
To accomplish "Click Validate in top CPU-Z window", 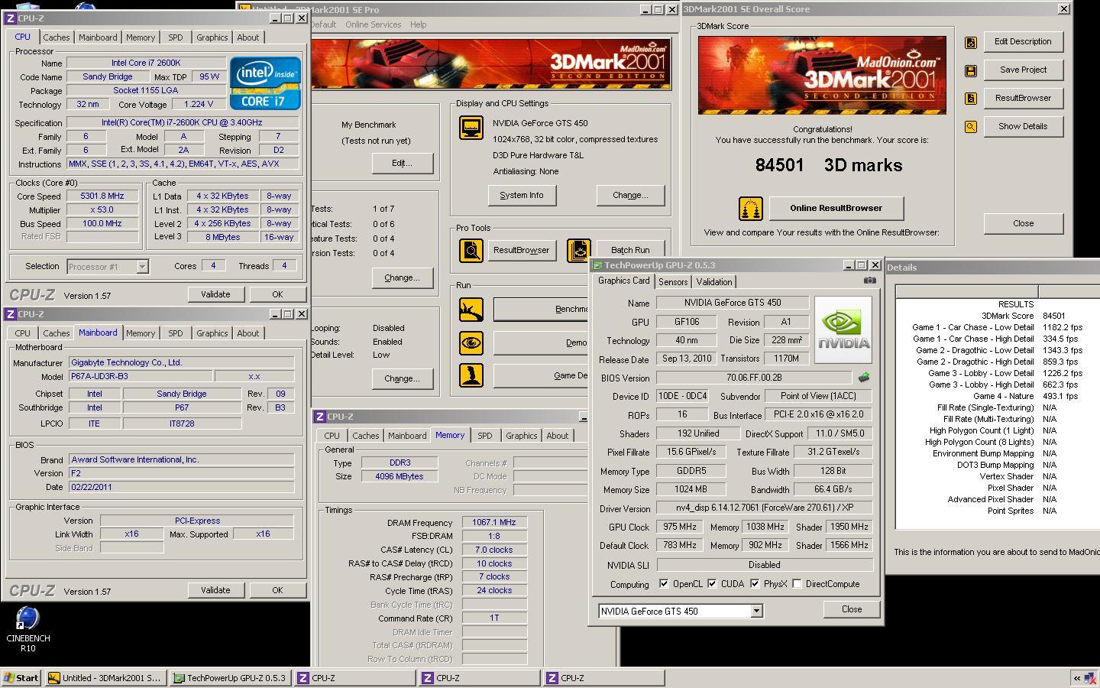I will pos(215,294).
